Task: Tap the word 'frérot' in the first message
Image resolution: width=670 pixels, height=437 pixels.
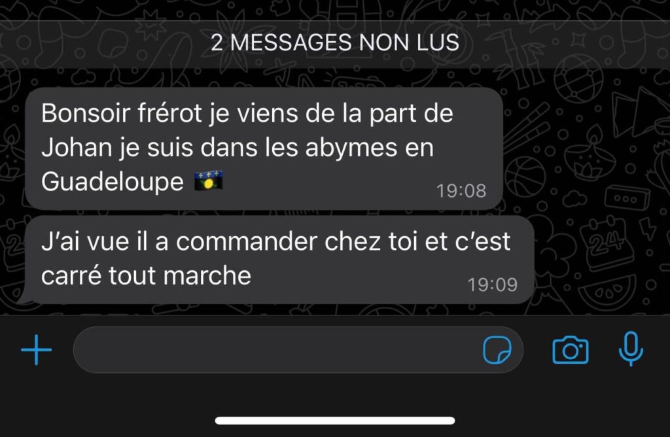Action: point(169,113)
